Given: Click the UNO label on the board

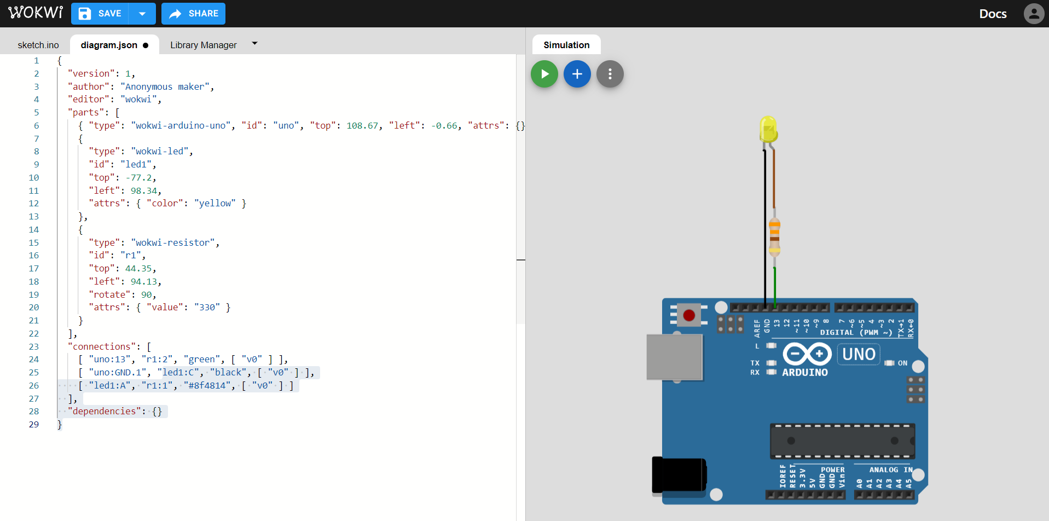Looking at the screenshot, I should [x=859, y=354].
